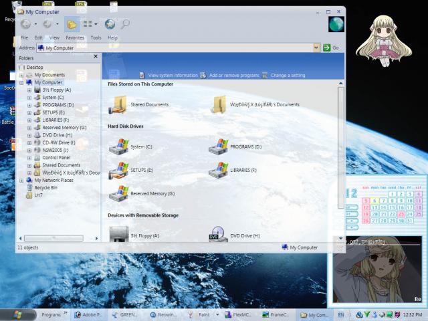Screen dimensions: 428x321
Task: Click the anime video thumbnail widget
Action: [x=377, y=270]
